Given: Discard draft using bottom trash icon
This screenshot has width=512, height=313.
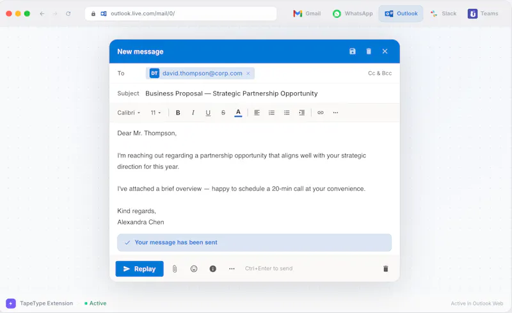Looking at the screenshot, I should coord(386,269).
